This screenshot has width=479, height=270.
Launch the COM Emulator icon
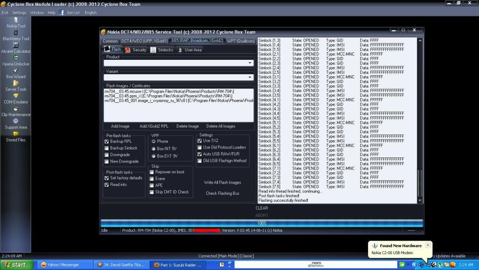(16, 96)
